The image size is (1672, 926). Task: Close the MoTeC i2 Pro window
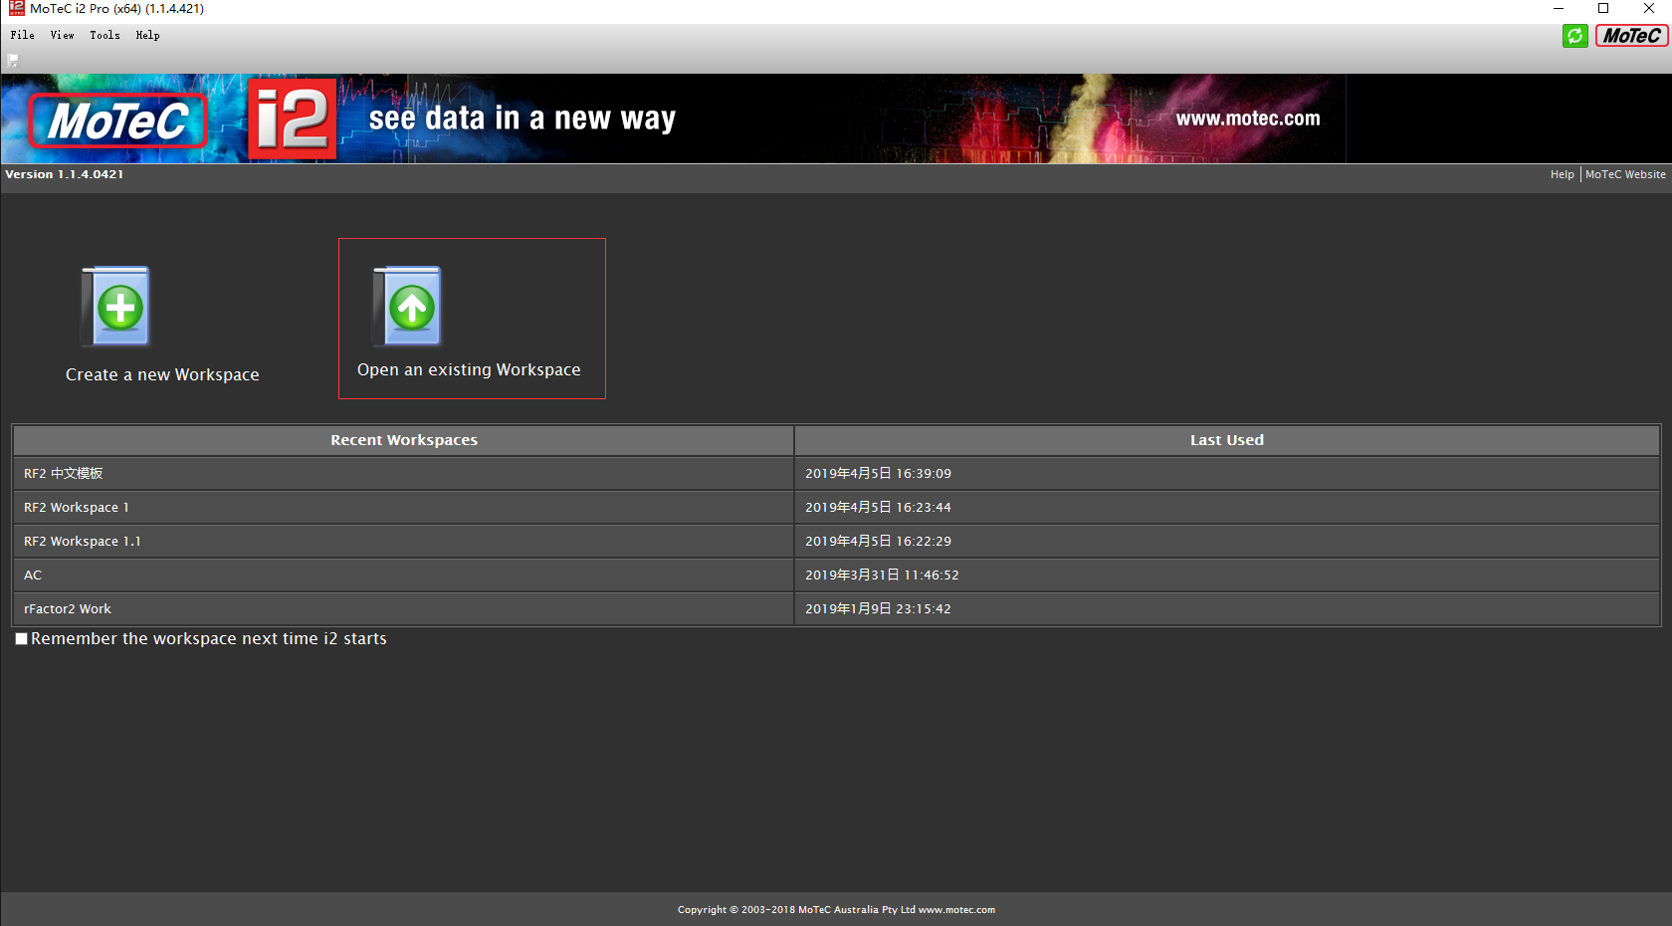pyautogui.click(x=1649, y=9)
